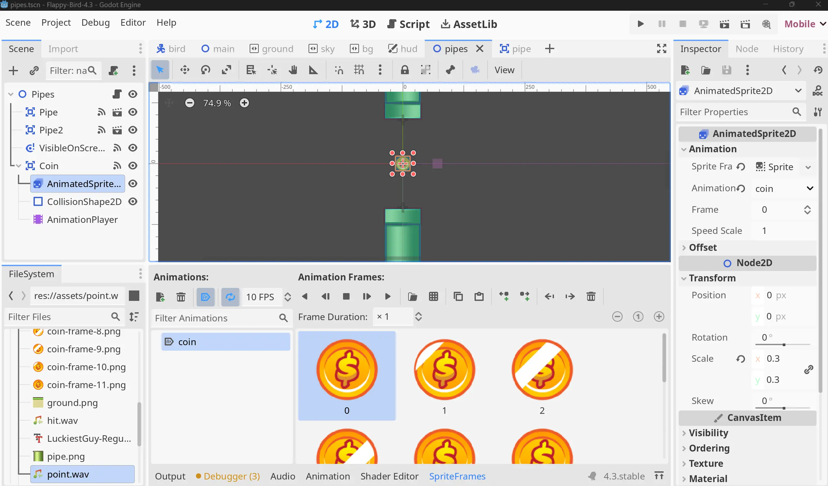Add frames from sprite sheet grid icon
The height and width of the screenshot is (486, 828).
coord(434,297)
